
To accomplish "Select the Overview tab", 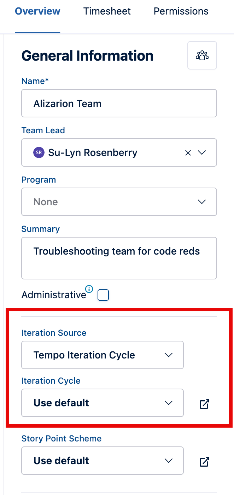I will [x=37, y=11].
